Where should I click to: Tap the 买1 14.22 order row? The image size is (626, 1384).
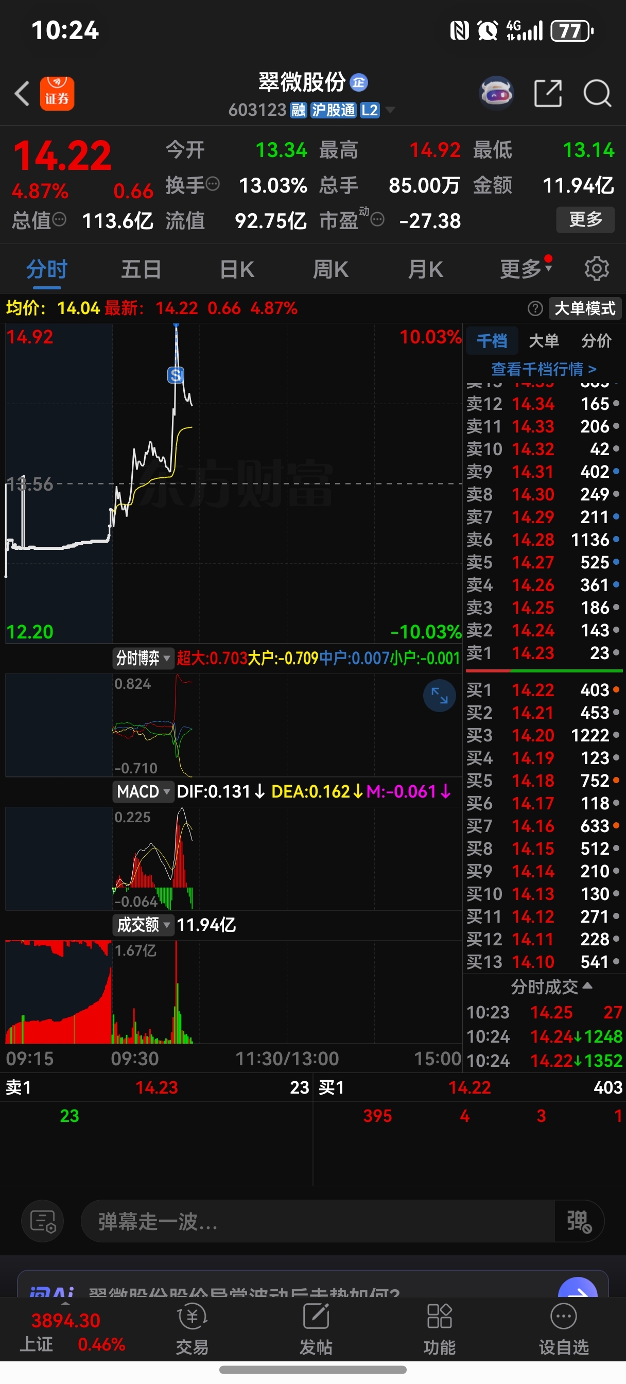[543, 690]
